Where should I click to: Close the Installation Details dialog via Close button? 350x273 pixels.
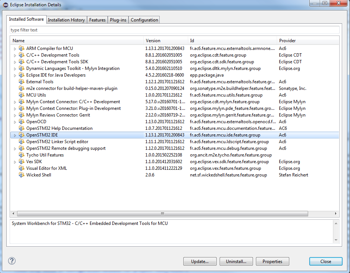326,262
